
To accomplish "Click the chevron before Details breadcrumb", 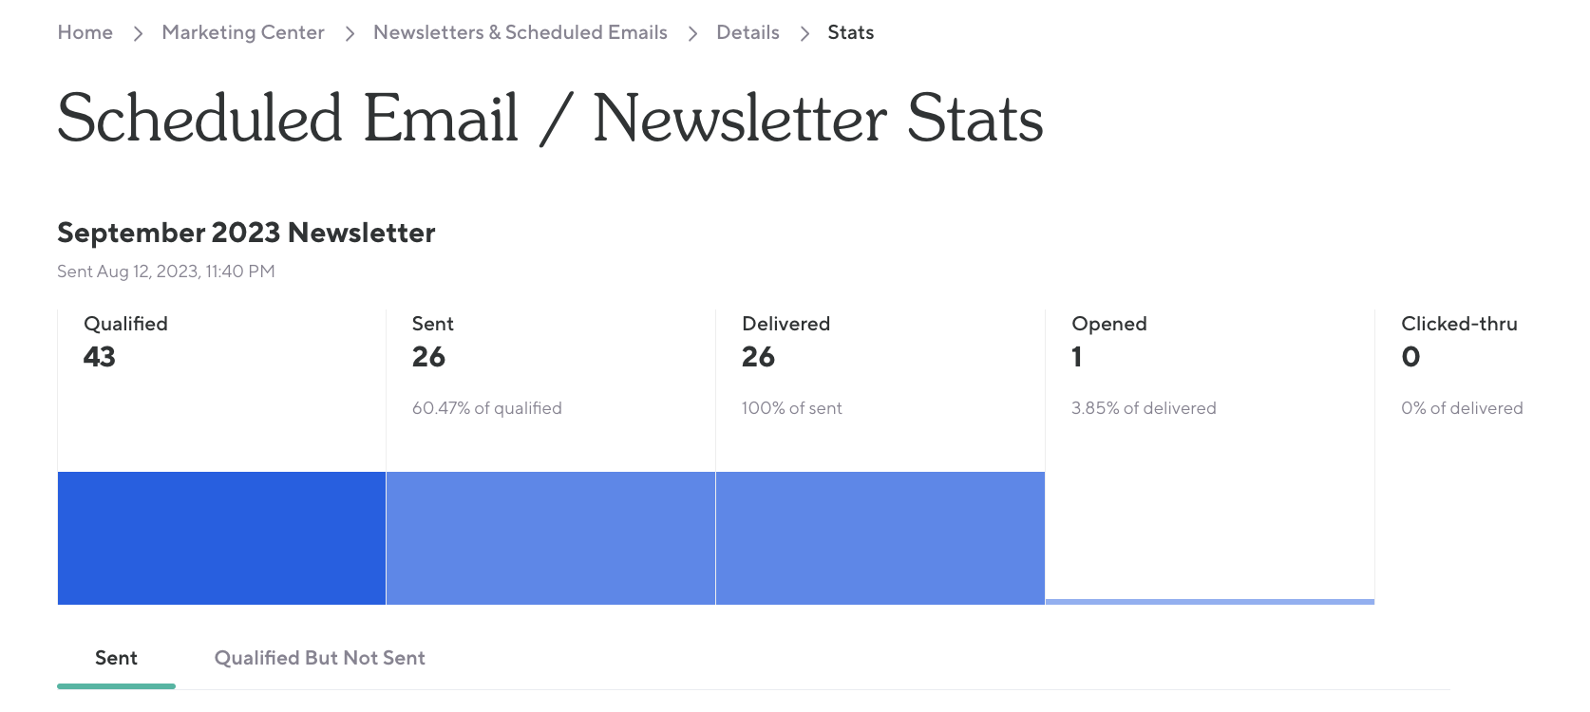I will (692, 33).
